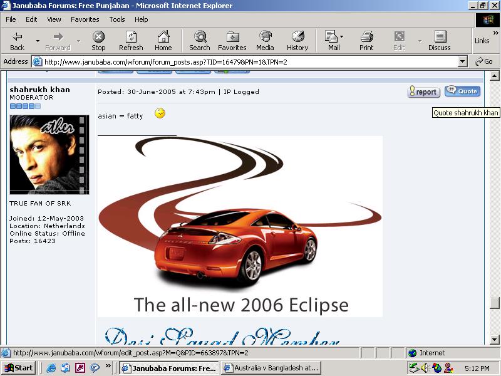Click the 'IP Logged' text

point(241,91)
